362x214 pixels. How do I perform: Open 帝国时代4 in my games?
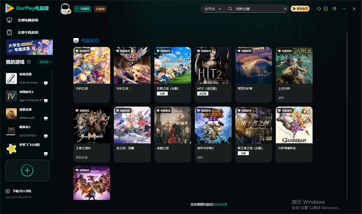(27, 96)
